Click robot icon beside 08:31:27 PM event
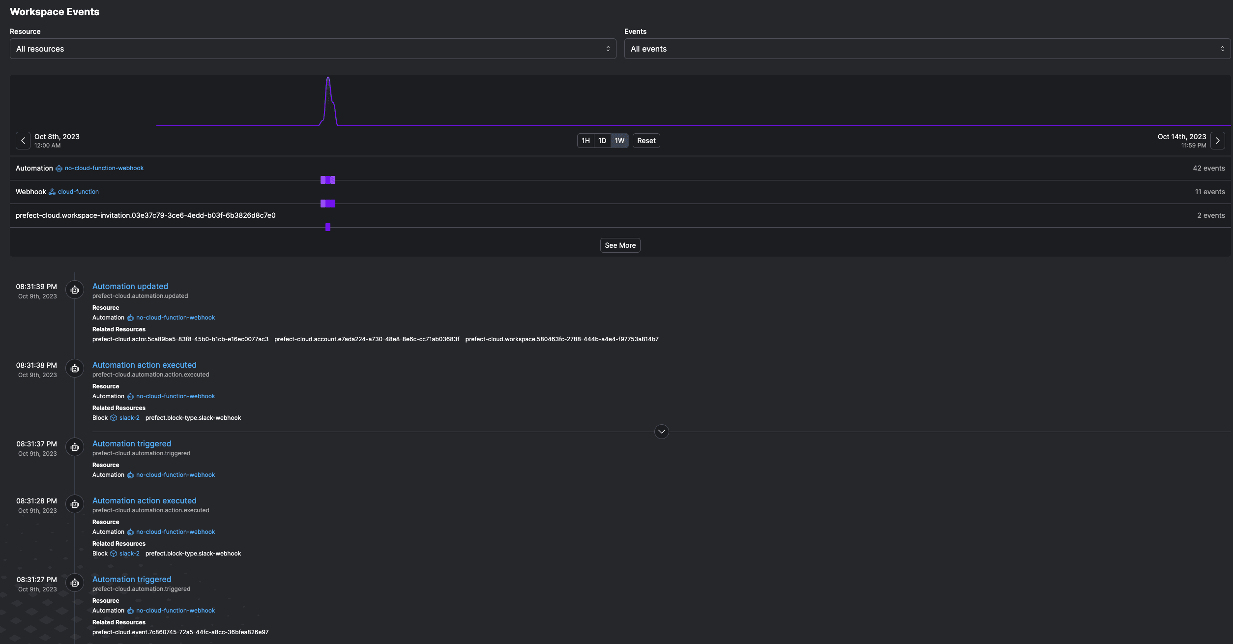This screenshot has height=644, width=1233. 75,583
